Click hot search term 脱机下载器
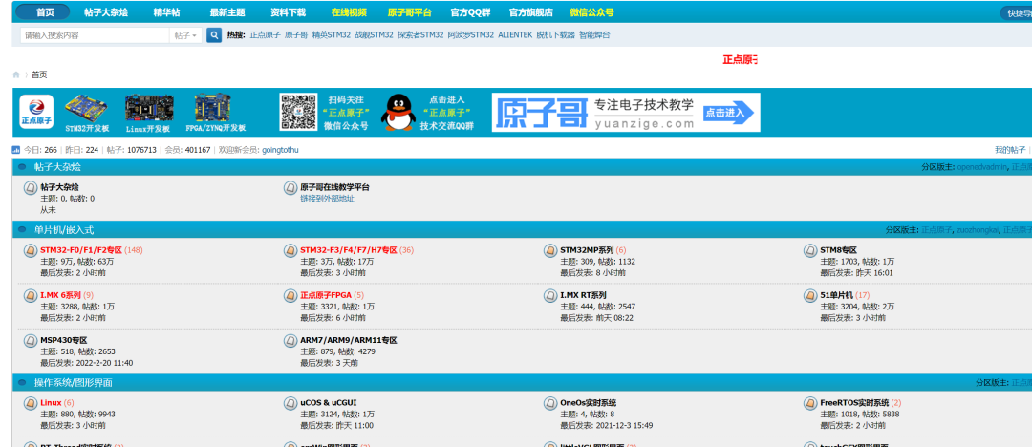1032x447 pixels. [555, 35]
